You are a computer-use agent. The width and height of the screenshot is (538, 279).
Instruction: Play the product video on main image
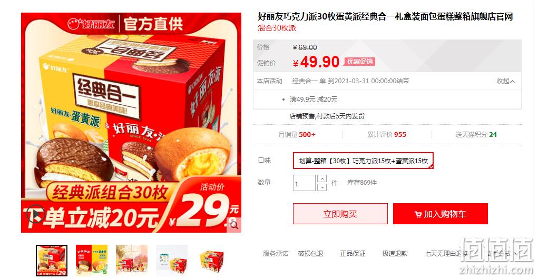click(35, 213)
